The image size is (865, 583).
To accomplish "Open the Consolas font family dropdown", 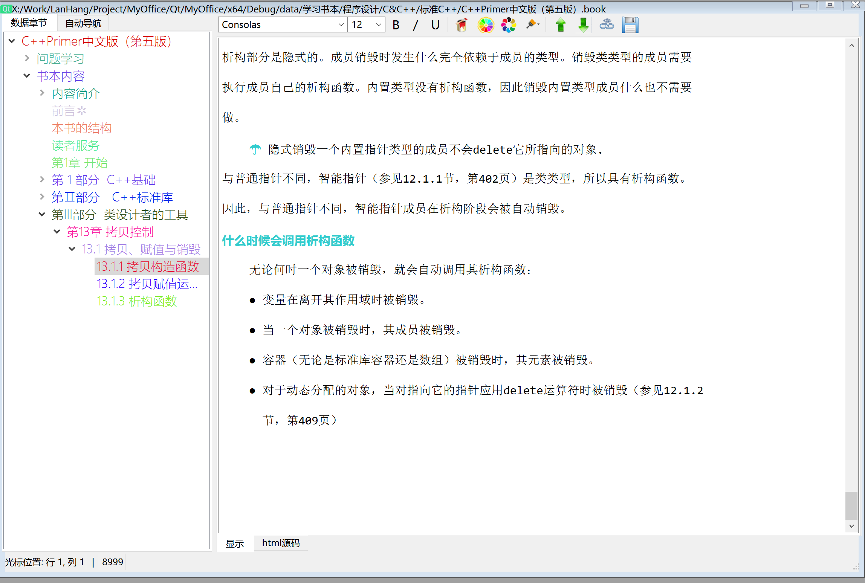I will pyautogui.click(x=341, y=25).
